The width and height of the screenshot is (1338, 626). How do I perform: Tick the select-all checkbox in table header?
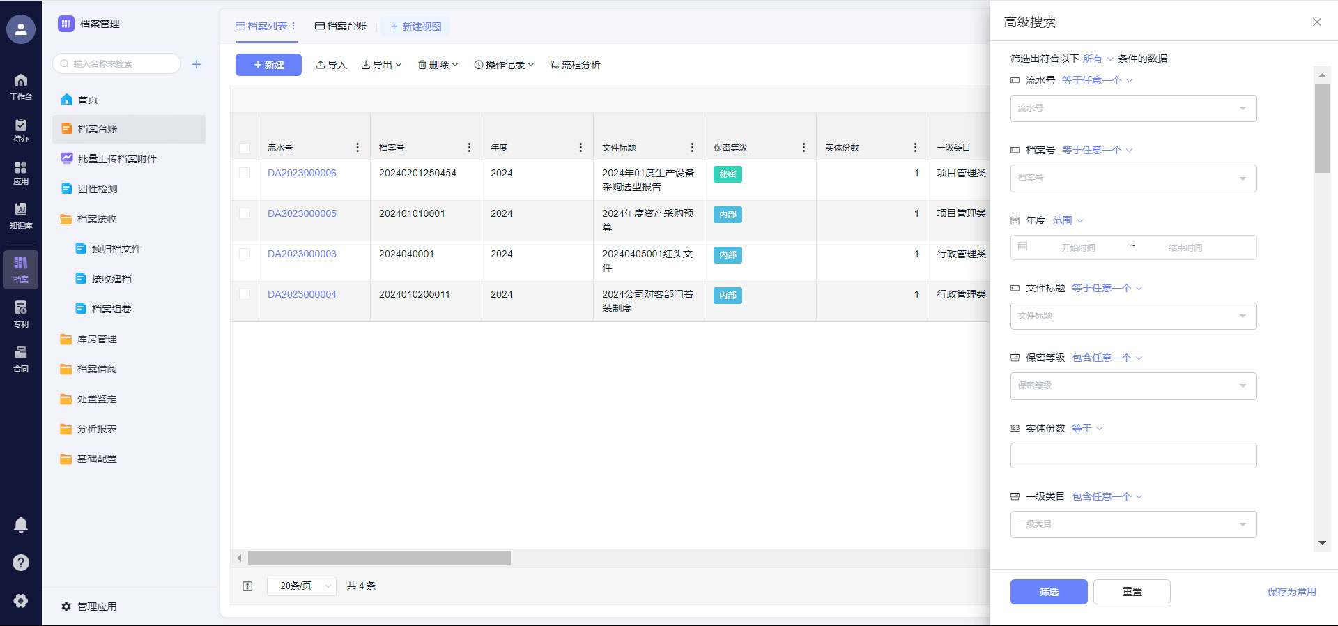tap(245, 148)
